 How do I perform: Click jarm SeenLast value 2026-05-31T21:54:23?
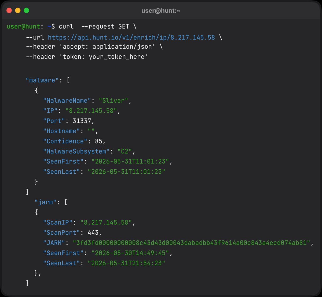coord(126,263)
